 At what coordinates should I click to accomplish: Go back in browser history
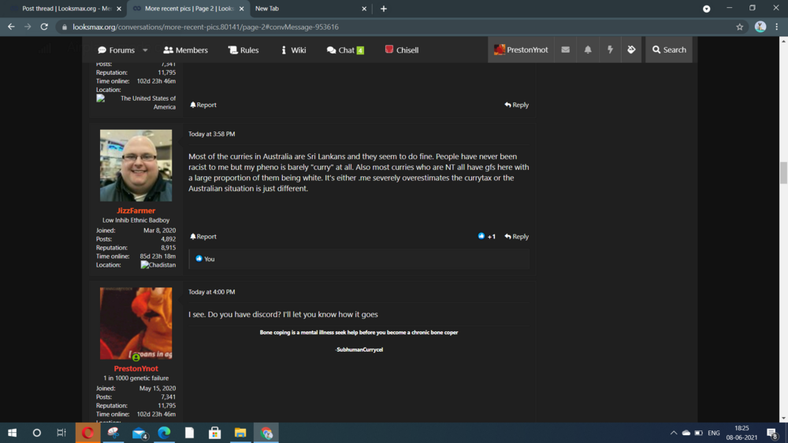tap(11, 27)
